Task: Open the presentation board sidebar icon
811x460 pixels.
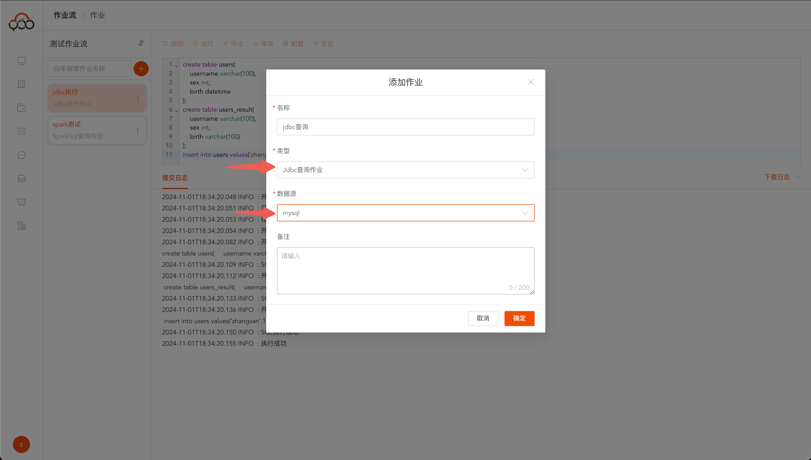Action: [x=21, y=203]
